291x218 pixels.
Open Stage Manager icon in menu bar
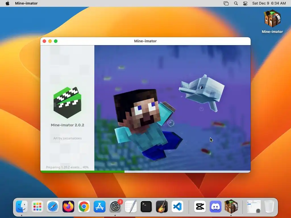[226, 3]
